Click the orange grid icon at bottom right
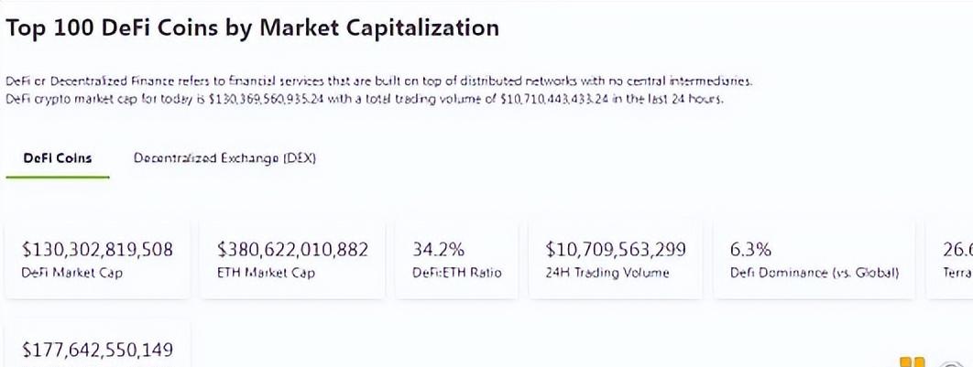 click(913, 362)
